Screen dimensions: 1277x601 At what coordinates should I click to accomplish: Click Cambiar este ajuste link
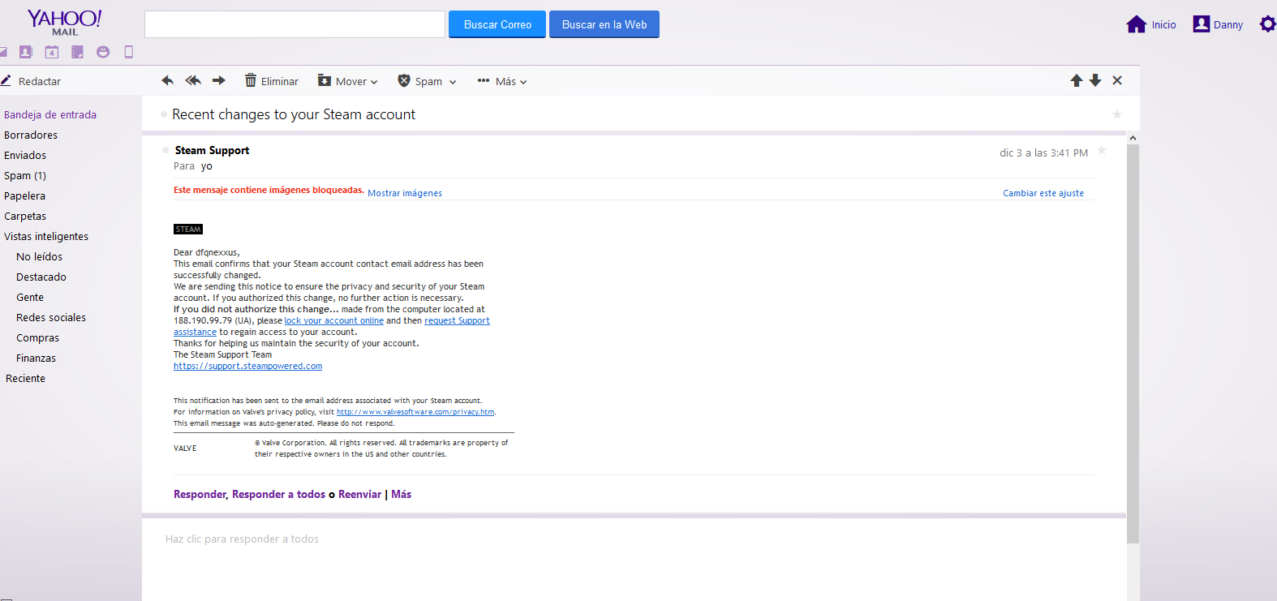coord(1043,193)
